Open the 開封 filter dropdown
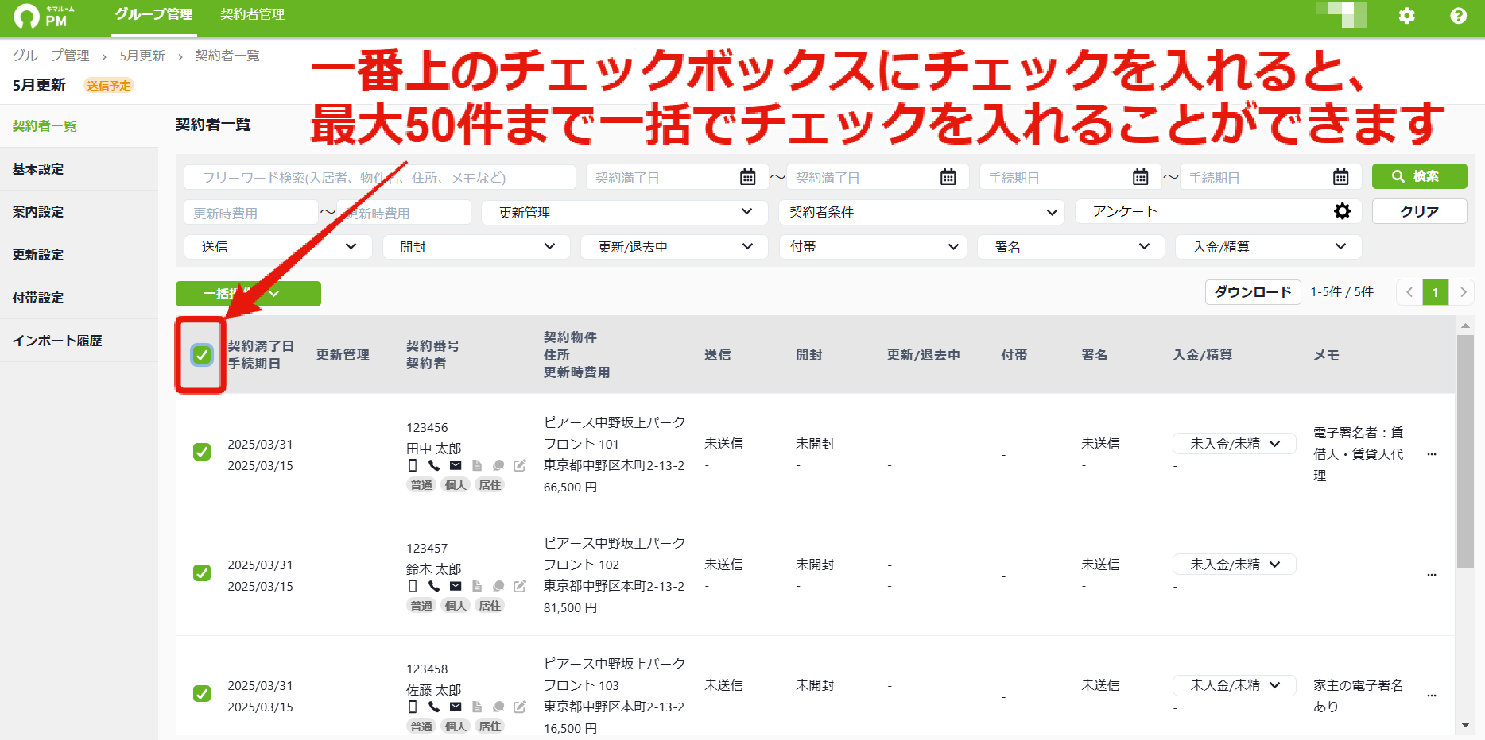The width and height of the screenshot is (1485, 740). coord(476,247)
